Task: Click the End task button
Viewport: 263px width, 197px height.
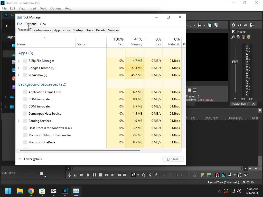Action: tap(173, 159)
